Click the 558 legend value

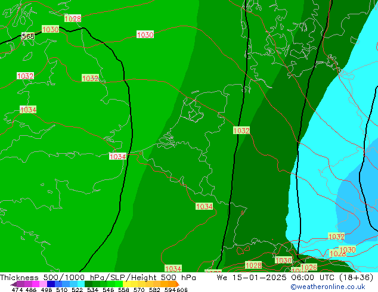tap(123, 290)
